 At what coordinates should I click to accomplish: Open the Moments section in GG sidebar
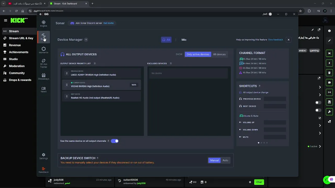pyautogui.click(x=43, y=50)
